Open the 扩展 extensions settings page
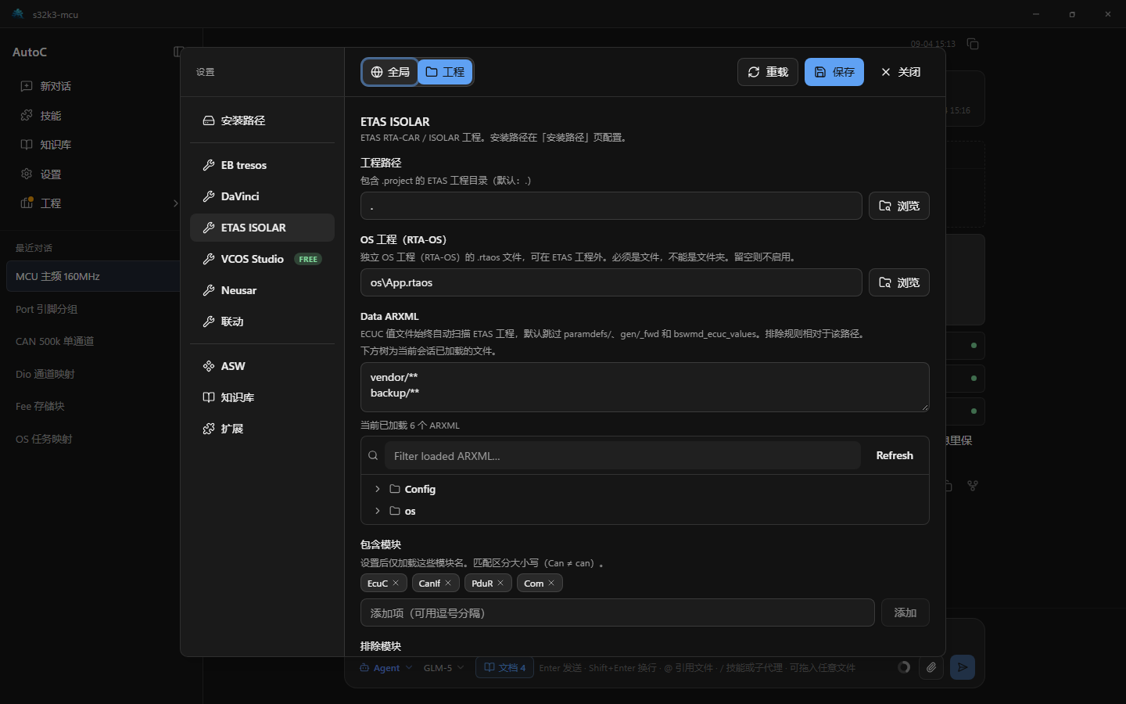The width and height of the screenshot is (1126, 704). point(262,429)
